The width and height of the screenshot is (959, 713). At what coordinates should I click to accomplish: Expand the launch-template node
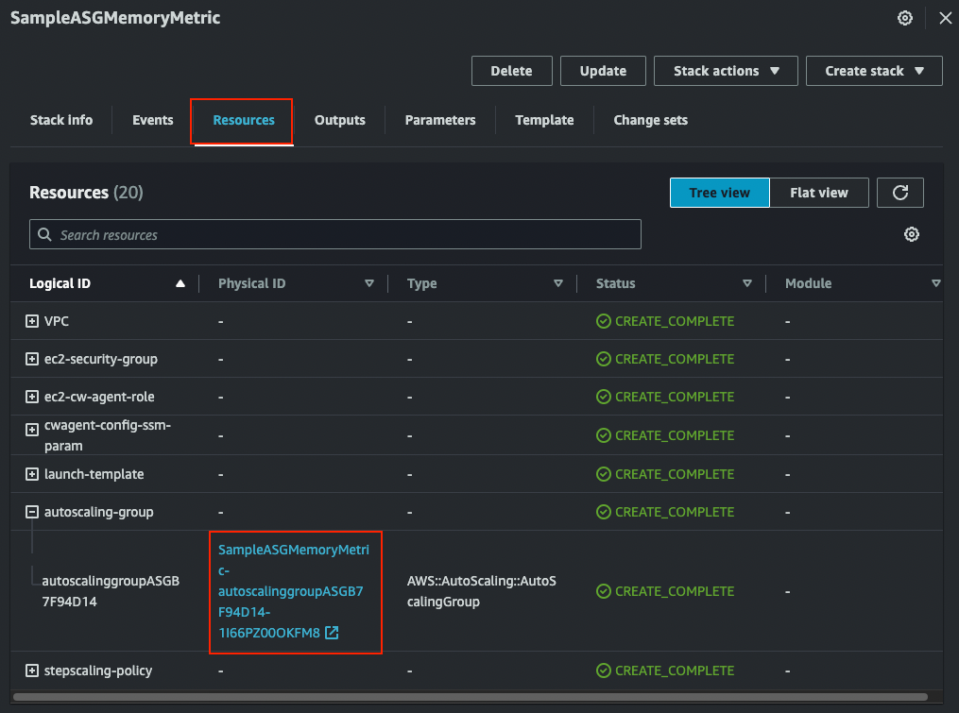32,474
